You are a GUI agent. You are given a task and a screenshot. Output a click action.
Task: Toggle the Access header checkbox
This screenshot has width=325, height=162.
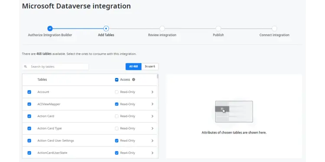pyautogui.click(x=117, y=80)
